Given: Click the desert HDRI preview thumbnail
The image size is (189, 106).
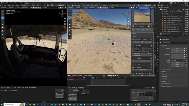Looking at the screenshot, I should click(x=142, y=16).
